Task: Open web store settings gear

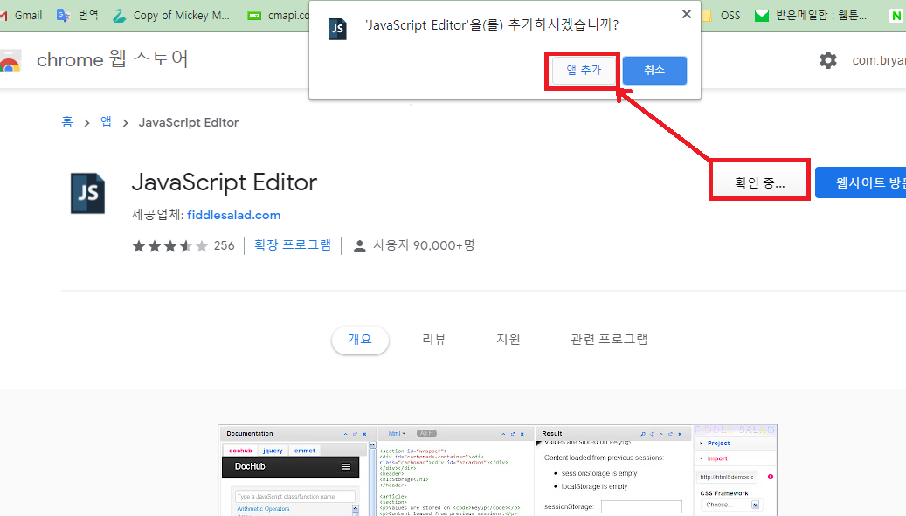Action: pos(828,60)
